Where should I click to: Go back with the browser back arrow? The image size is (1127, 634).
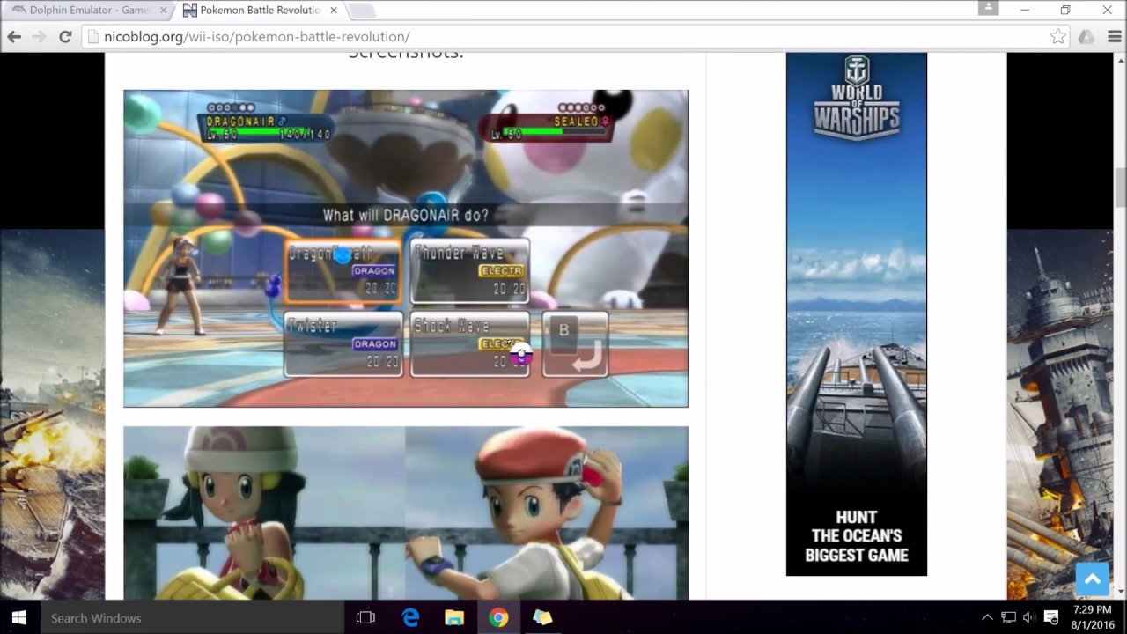tap(14, 36)
